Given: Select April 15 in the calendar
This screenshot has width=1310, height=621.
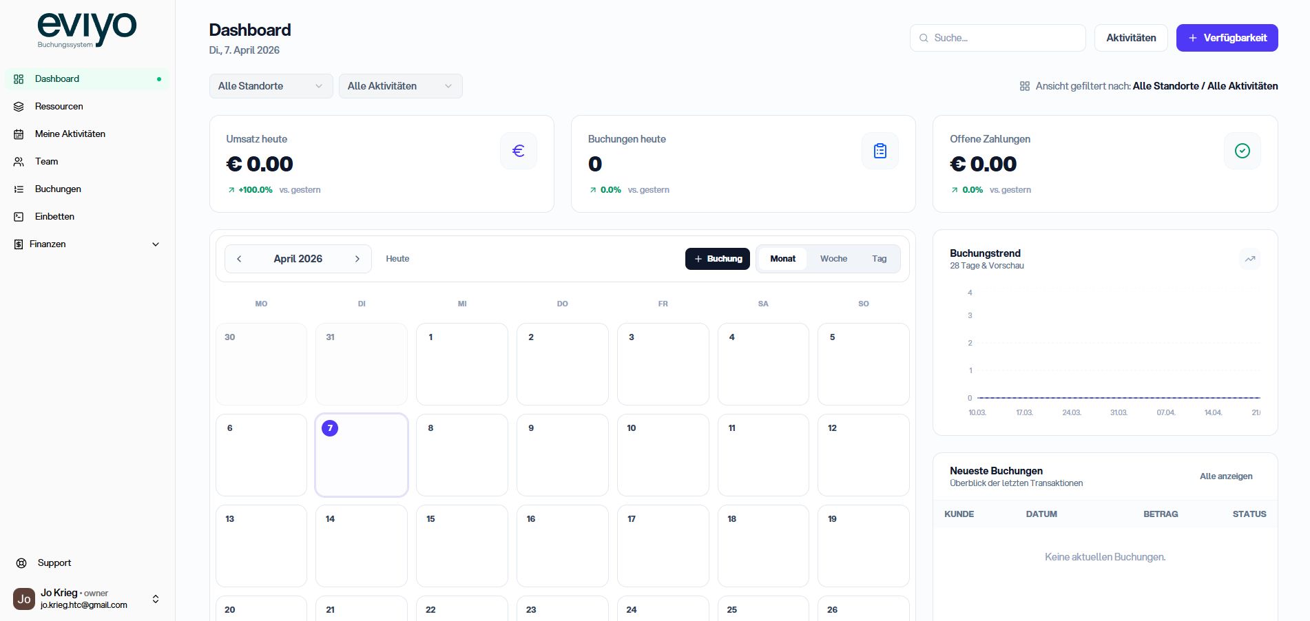Looking at the screenshot, I should pyautogui.click(x=461, y=545).
